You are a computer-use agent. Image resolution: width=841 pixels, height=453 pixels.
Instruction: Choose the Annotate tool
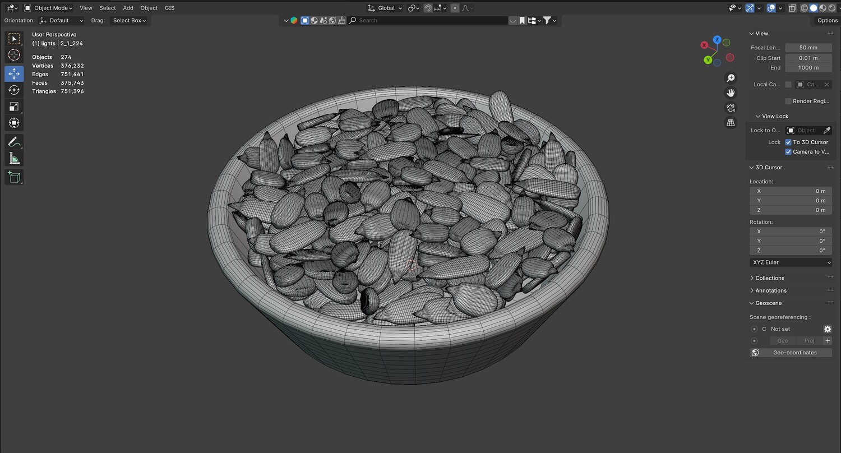coord(14,141)
